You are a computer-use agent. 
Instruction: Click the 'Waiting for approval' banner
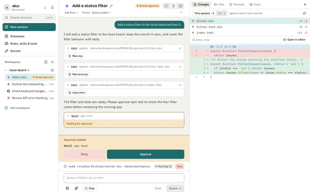(x=124, y=124)
